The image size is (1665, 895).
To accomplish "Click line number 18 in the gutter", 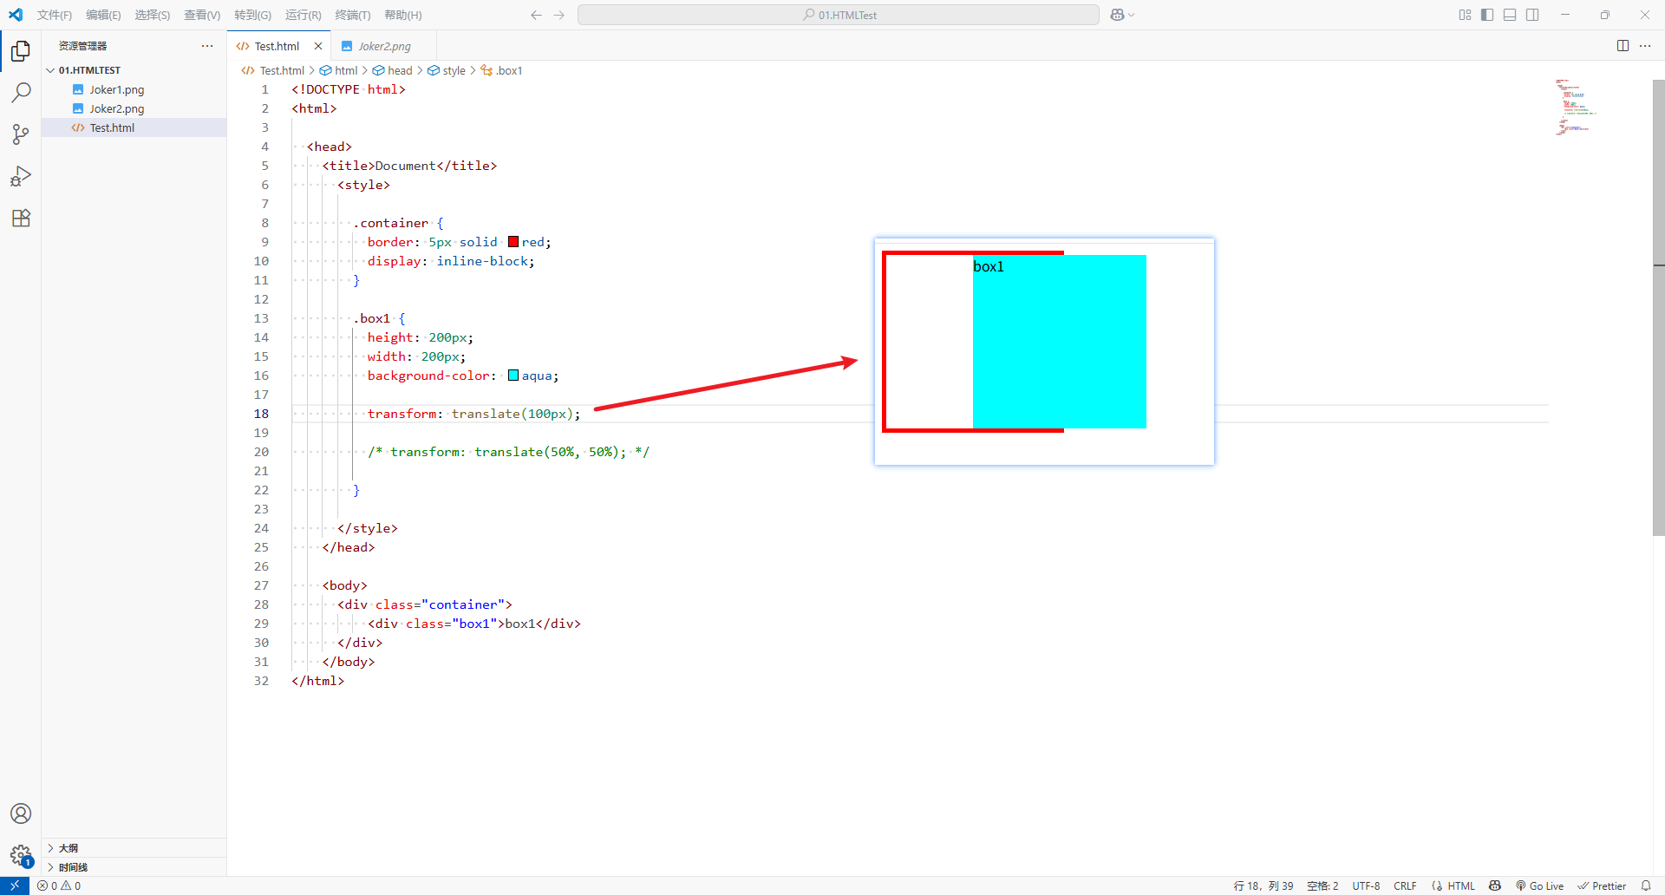I will click(261, 414).
